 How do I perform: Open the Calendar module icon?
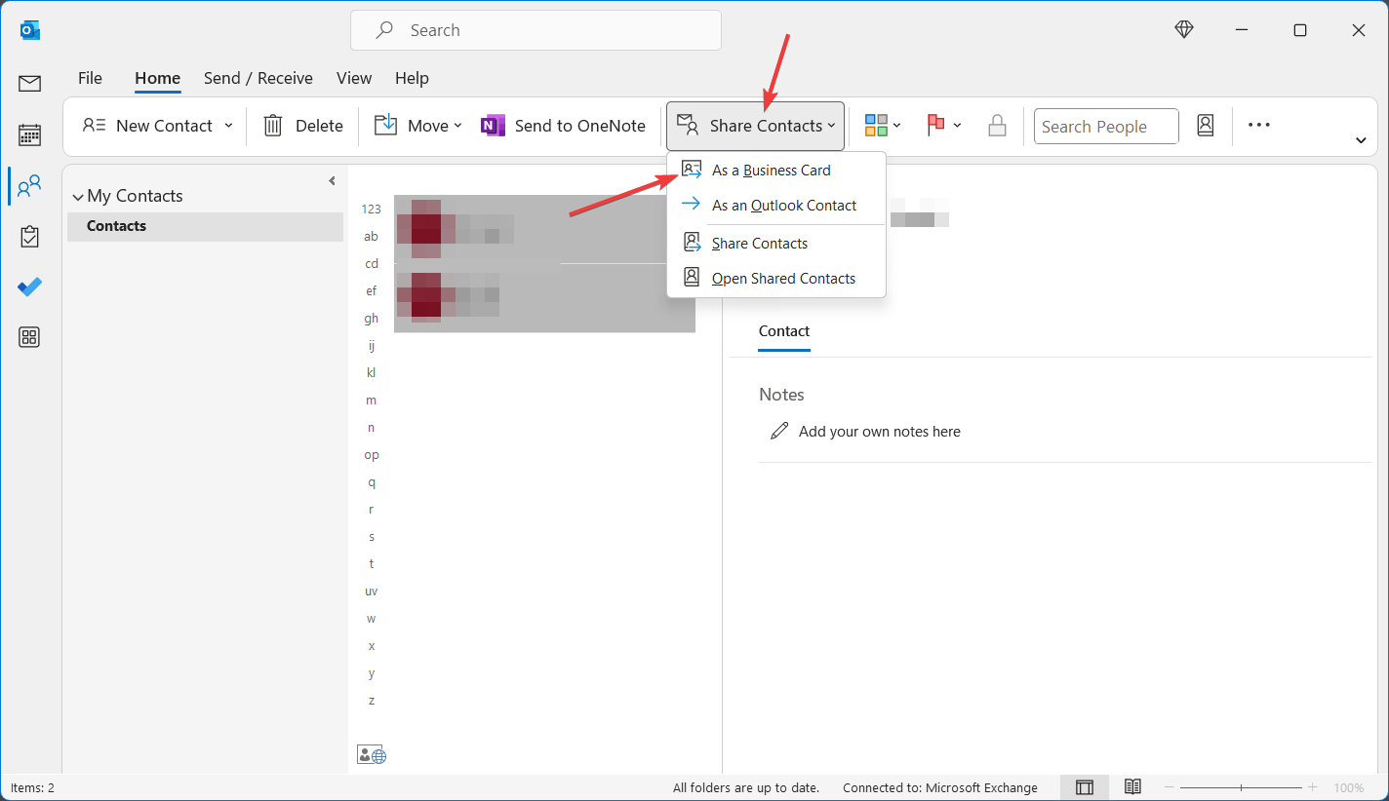[30, 134]
